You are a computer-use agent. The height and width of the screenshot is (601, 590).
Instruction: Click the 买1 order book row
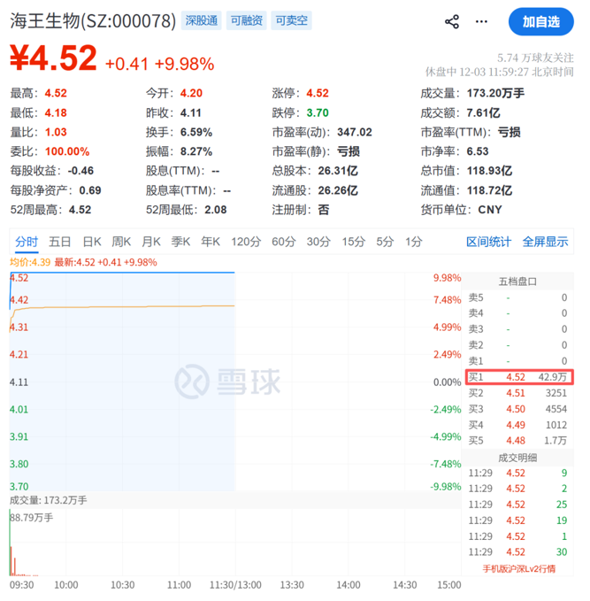click(519, 377)
